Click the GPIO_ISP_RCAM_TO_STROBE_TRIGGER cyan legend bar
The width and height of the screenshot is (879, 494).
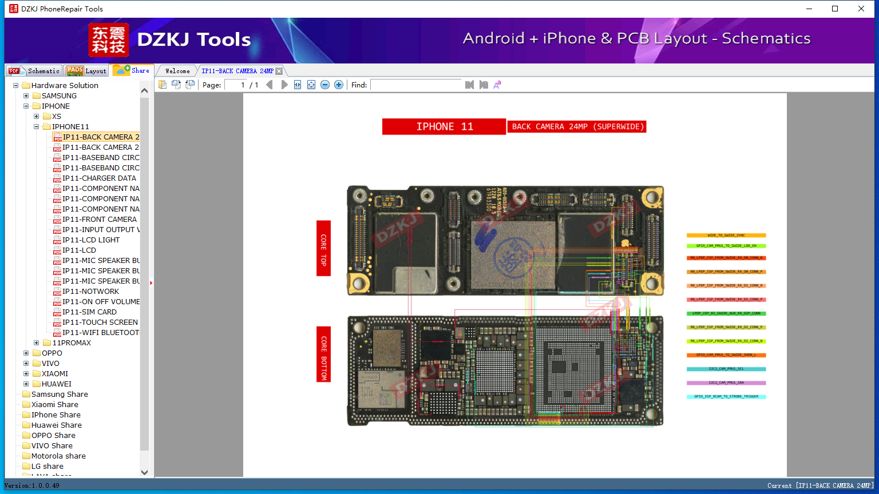[x=726, y=396]
